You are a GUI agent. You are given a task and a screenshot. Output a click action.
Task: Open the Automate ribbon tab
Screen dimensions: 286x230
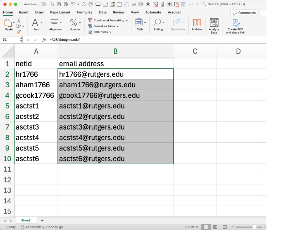pyautogui.click(x=153, y=12)
